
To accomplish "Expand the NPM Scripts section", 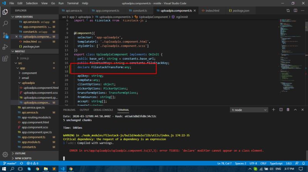I will coord(35,158).
